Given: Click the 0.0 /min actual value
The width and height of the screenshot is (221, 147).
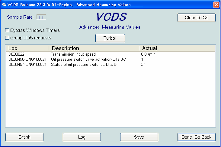Looking at the screenshot, I should coord(148,54).
